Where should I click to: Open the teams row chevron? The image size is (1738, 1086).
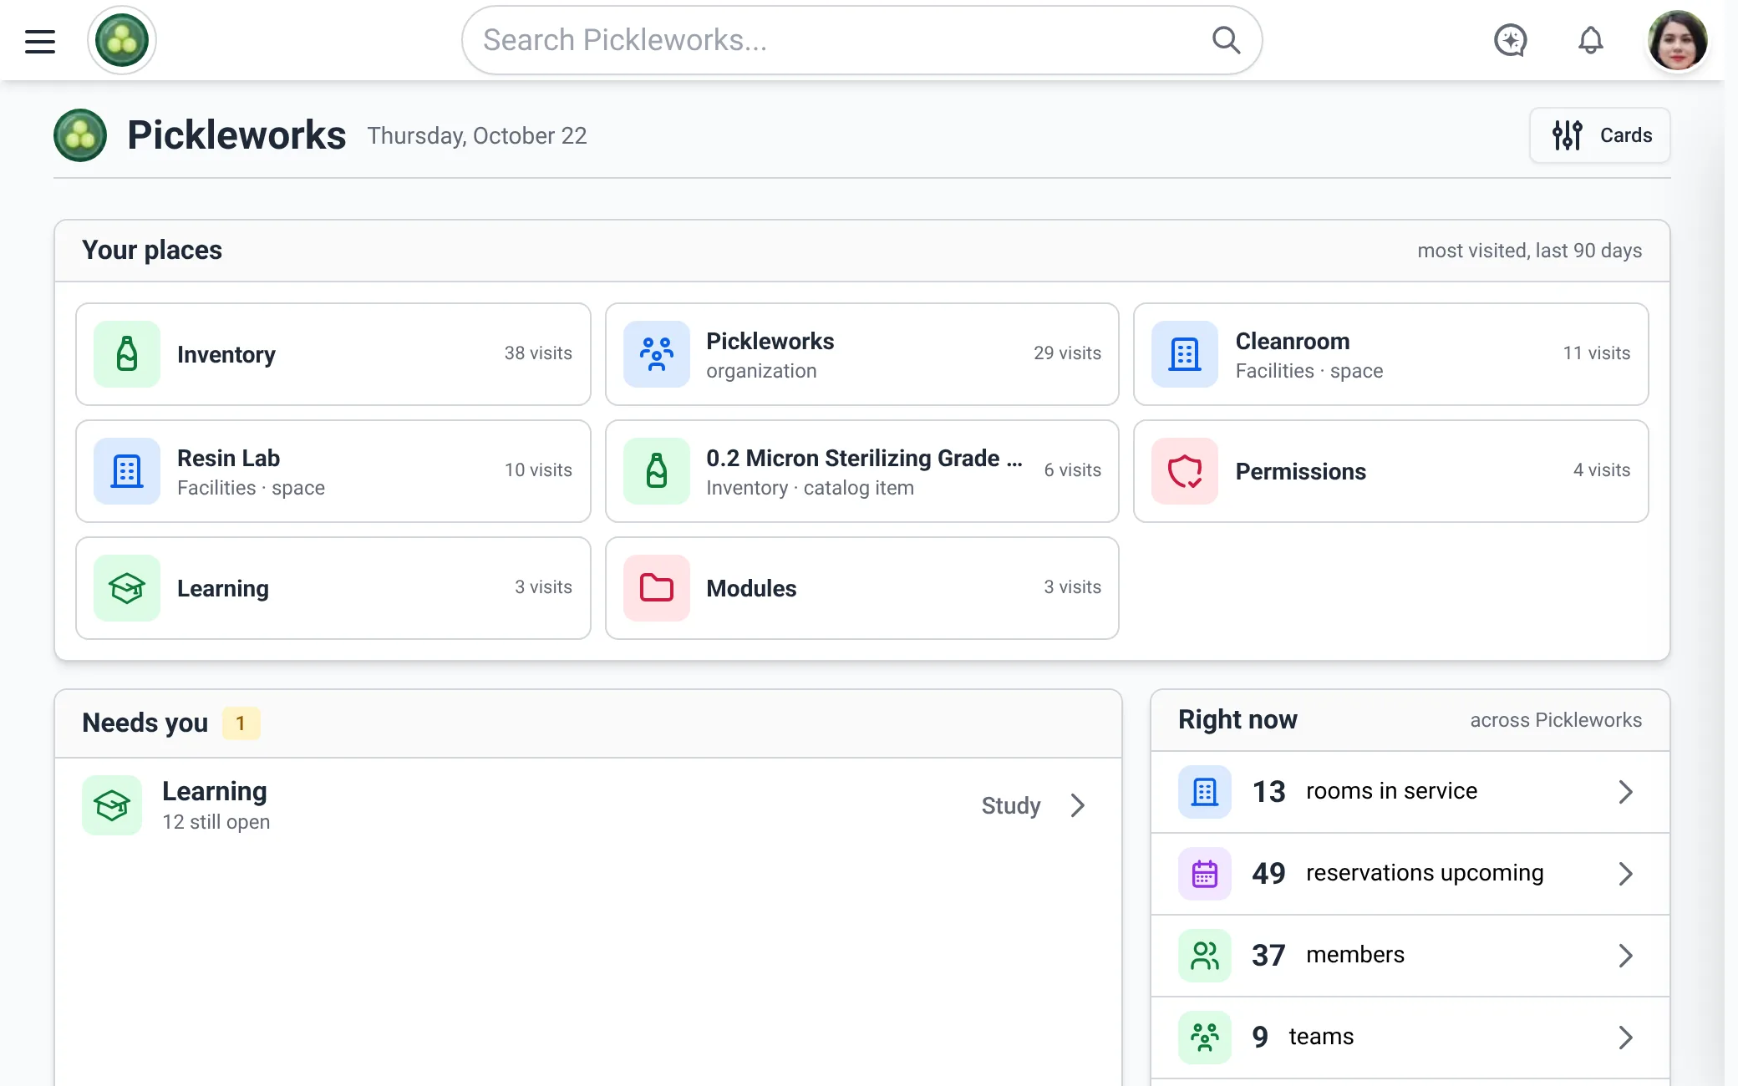pyautogui.click(x=1625, y=1038)
